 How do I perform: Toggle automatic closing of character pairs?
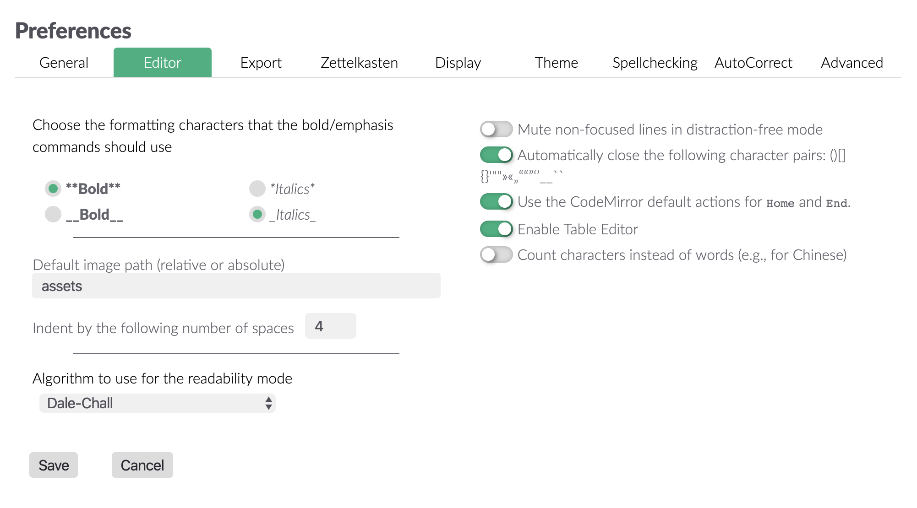496,155
